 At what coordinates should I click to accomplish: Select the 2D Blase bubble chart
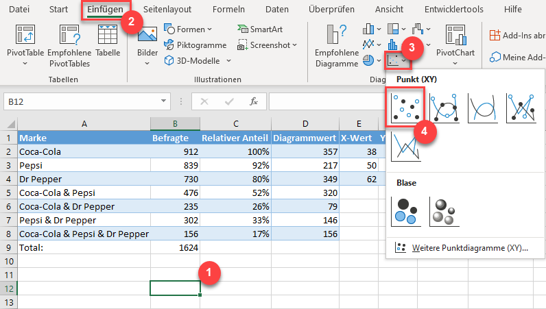click(x=405, y=212)
